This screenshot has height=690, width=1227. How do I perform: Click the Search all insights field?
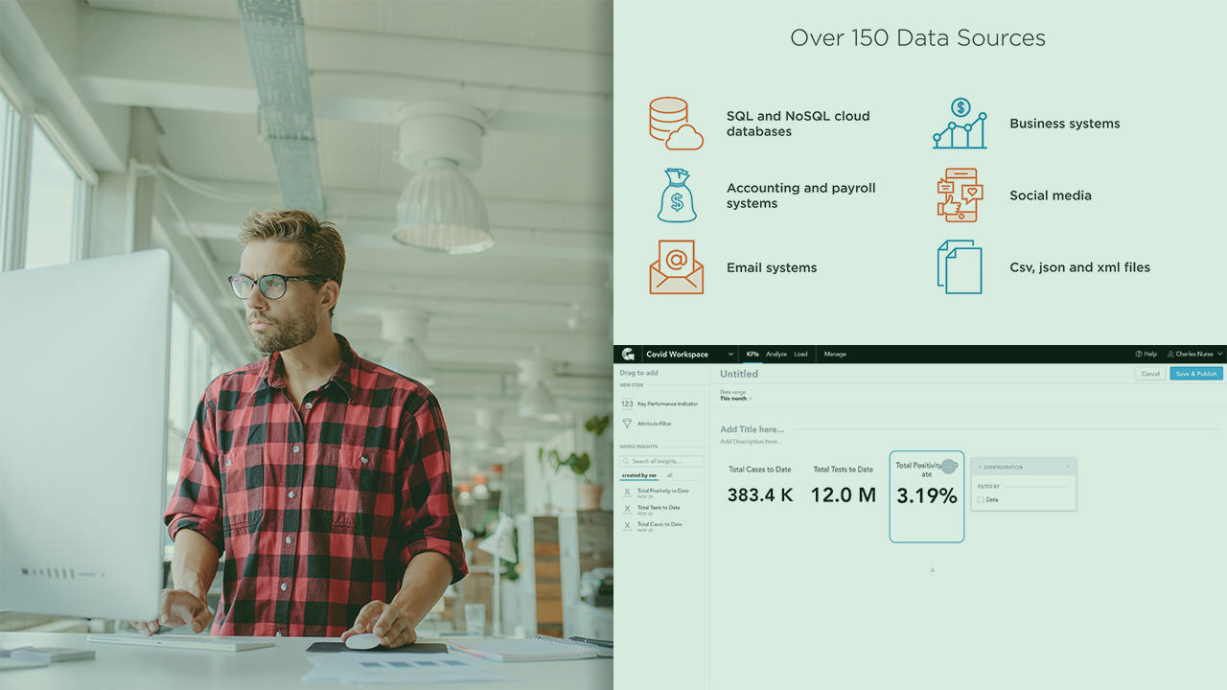point(662,461)
